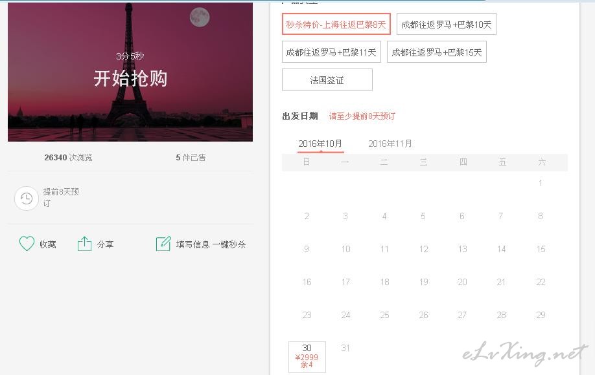Click the 26340 次浏览 view count
This screenshot has width=595, height=375.
68,157
